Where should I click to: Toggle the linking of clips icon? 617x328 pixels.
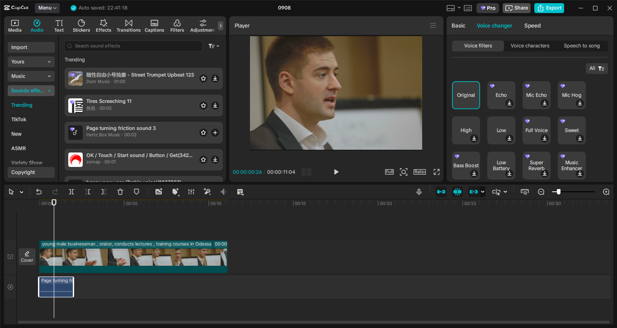[x=474, y=192]
